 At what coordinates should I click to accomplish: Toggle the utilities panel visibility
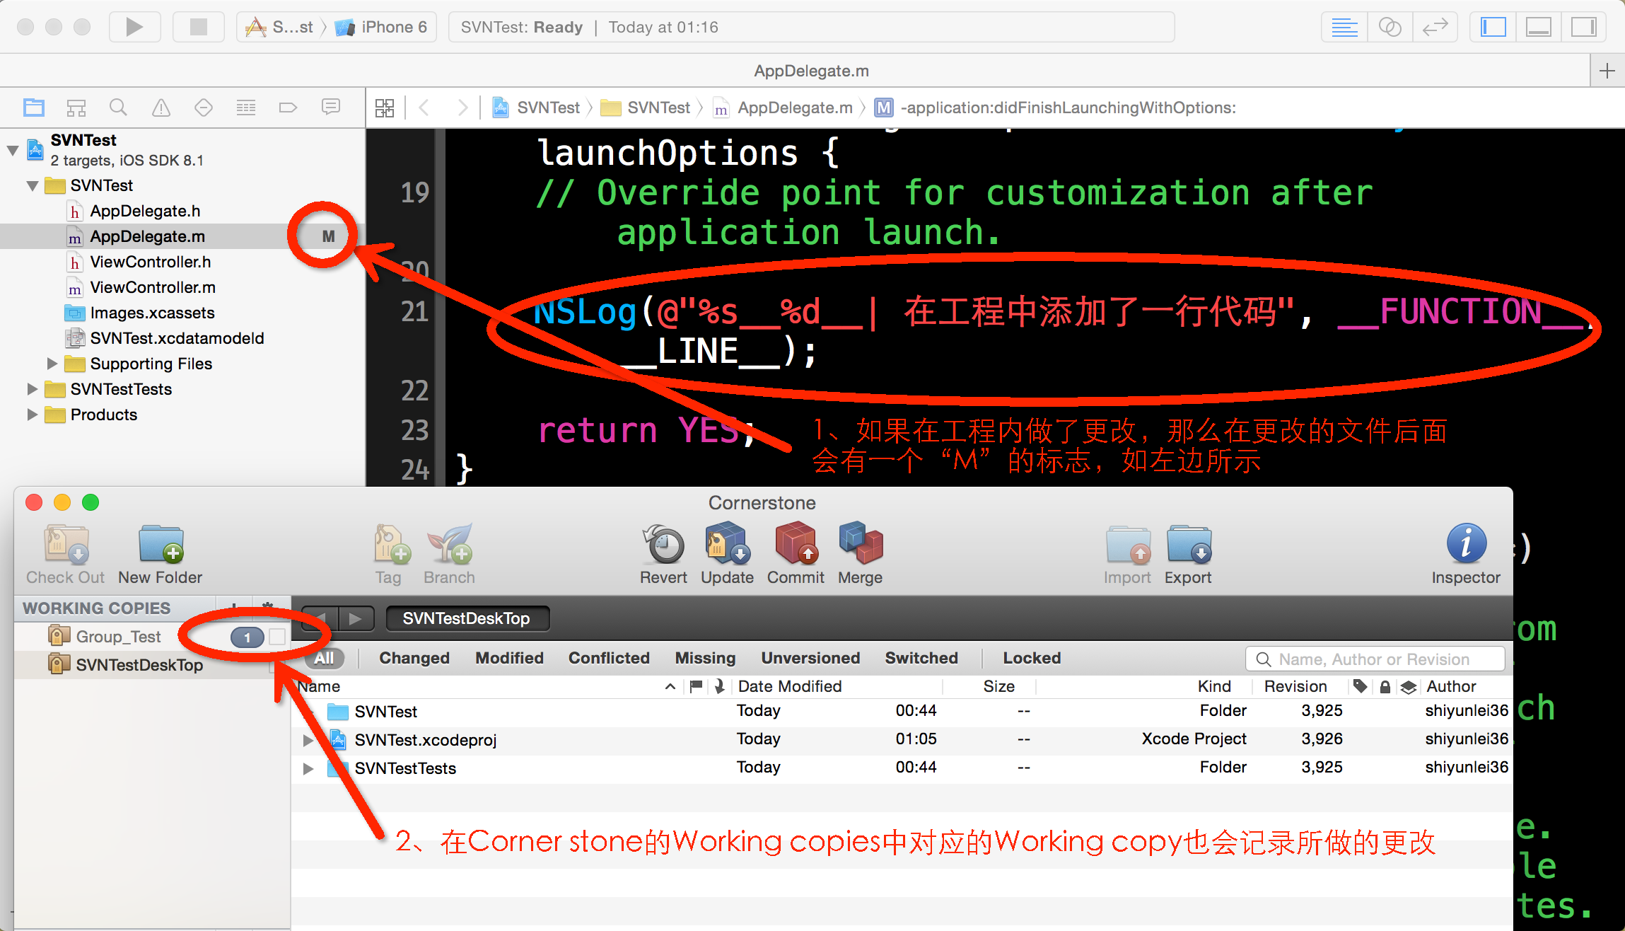point(1583,28)
